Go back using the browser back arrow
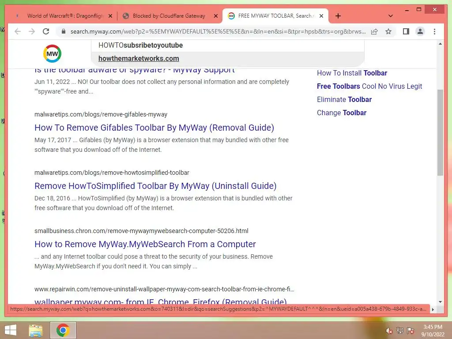The image size is (452, 339). coord(18,31)
